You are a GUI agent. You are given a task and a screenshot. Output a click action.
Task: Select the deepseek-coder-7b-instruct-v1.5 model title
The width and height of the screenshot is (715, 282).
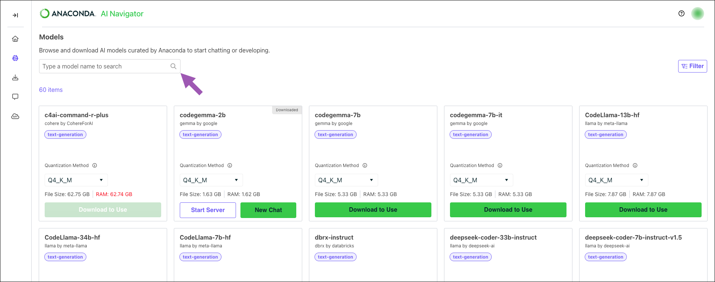[x=633, y=238]
